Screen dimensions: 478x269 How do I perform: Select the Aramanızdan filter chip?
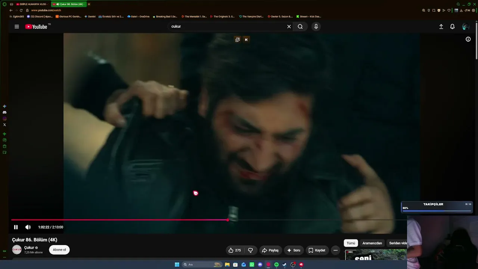[372, 243]
